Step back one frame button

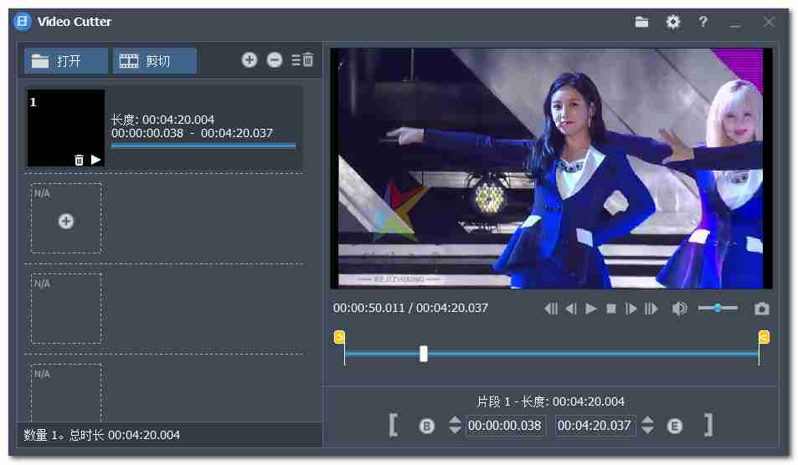point(571,309)
